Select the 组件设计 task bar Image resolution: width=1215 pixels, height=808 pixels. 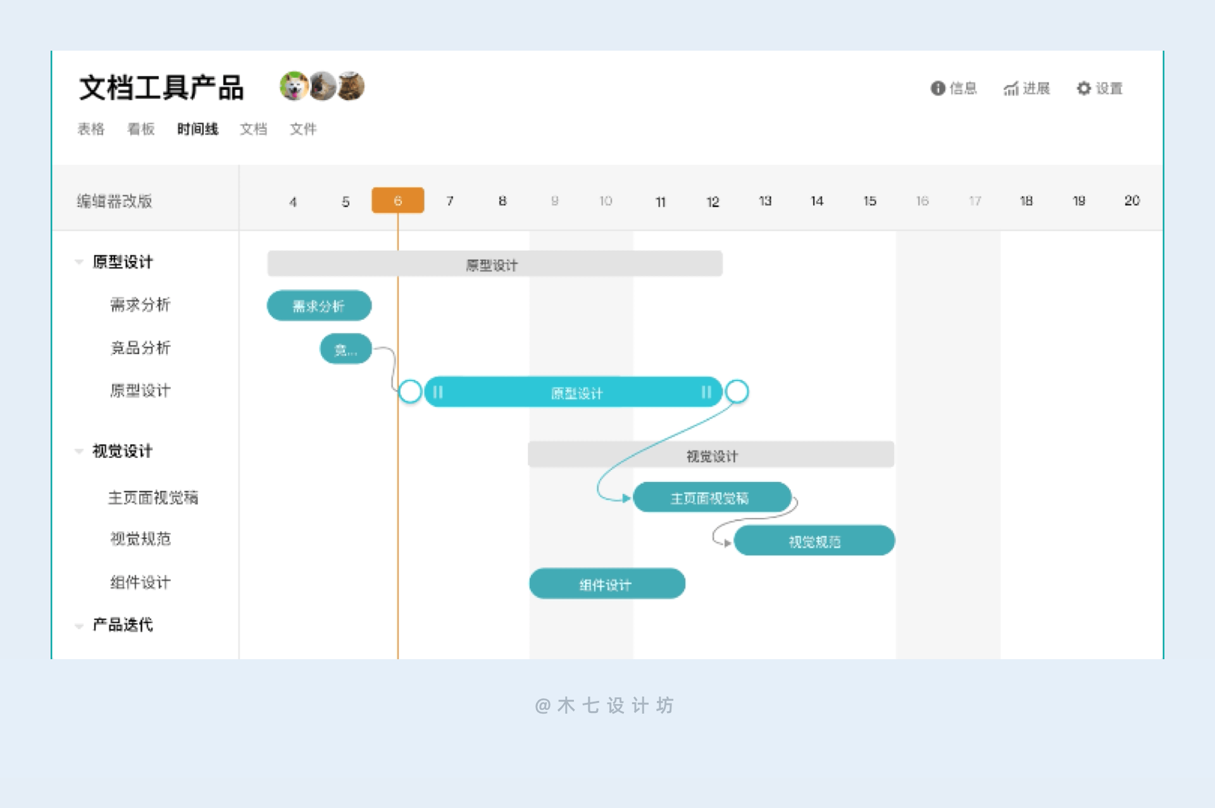coord(606,584)
